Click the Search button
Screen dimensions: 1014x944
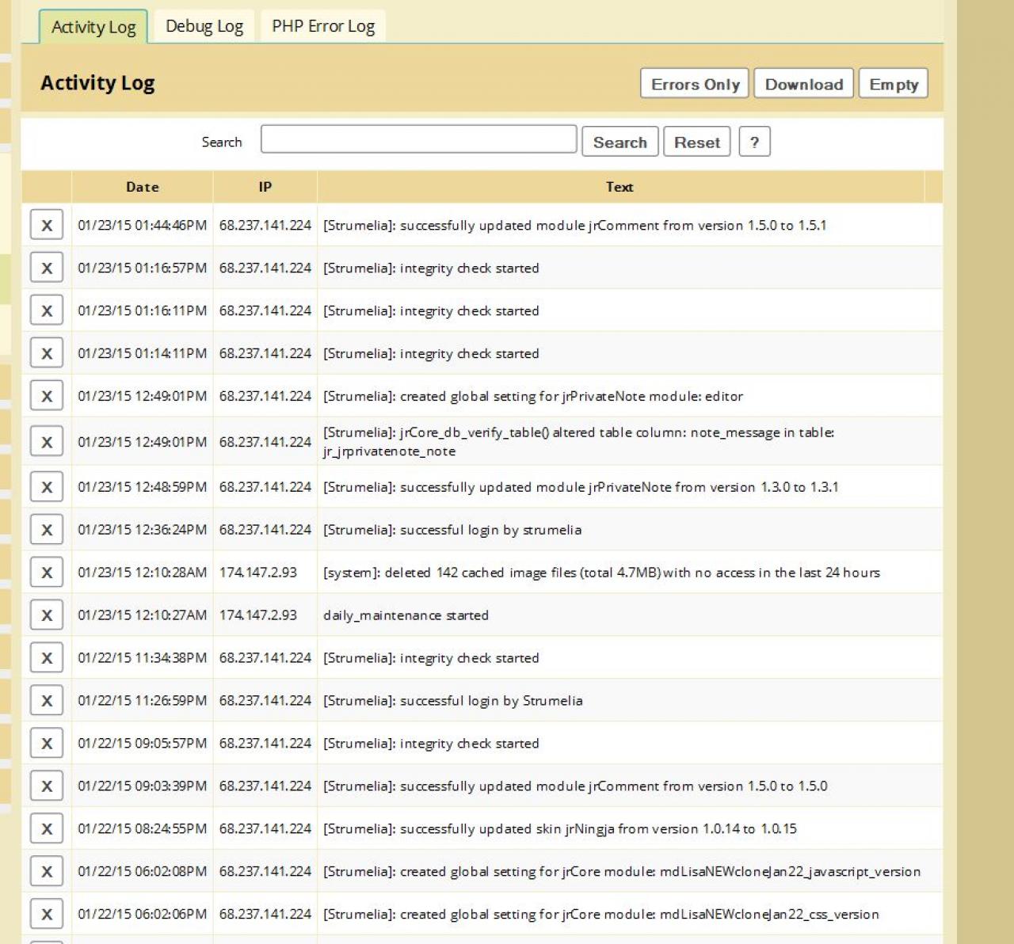[x=619, y=143]
